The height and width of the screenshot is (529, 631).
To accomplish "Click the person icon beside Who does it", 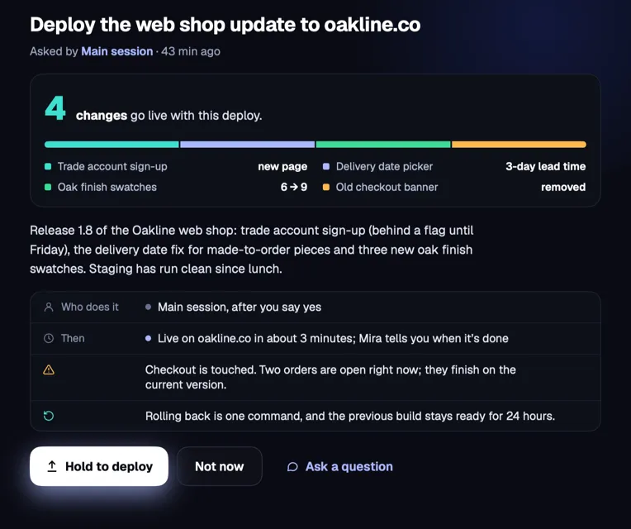I will (x=49, y=307).
